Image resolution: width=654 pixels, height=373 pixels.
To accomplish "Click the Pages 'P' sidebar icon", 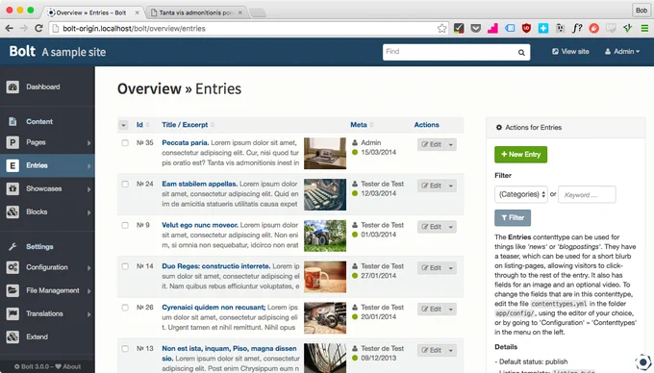I will pos(13,142).
